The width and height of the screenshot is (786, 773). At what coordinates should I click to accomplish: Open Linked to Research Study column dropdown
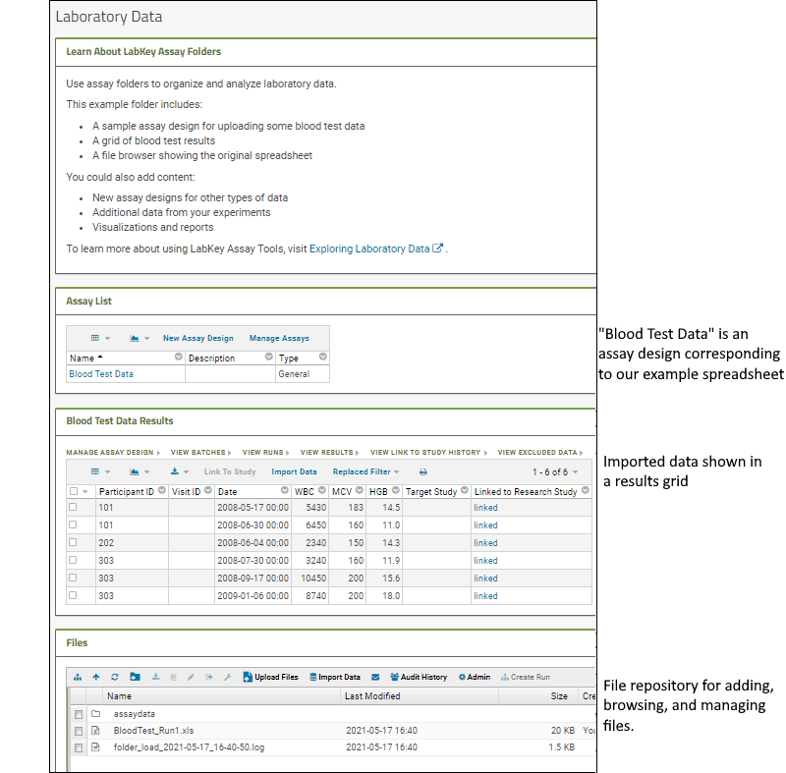tap(585, 490)
